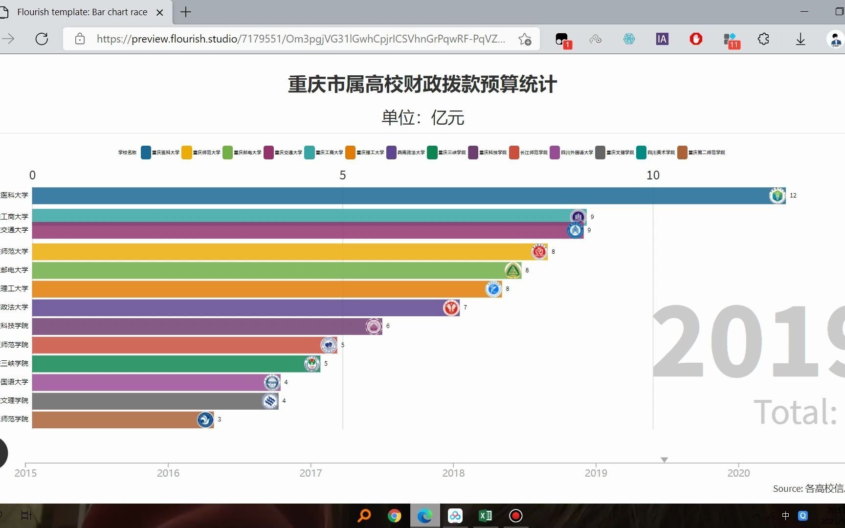Toggle legend swatch 重庆医科大学
Viewport: 845px width, 528px height.
point(146,153)
